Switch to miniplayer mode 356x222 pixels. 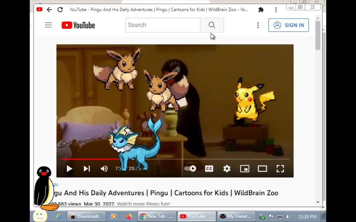[x=245, y=169]
